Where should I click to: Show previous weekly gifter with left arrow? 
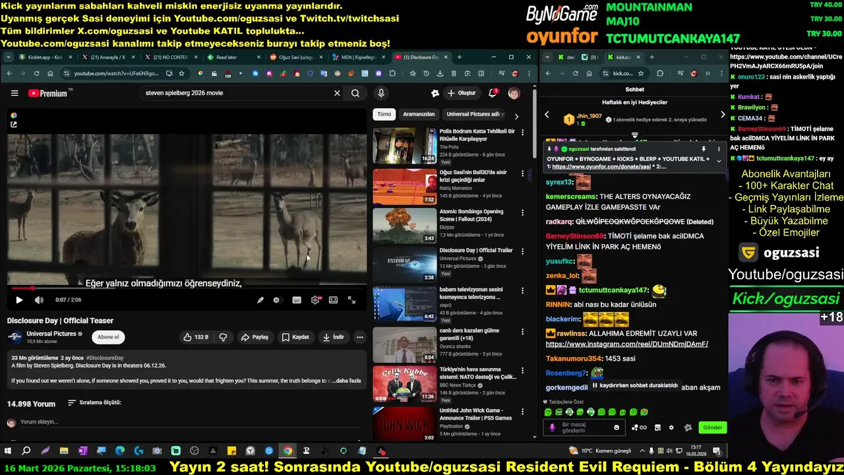[x=547, y=115]
